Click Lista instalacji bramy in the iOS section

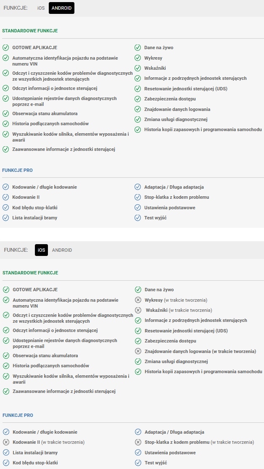(35, 453)
